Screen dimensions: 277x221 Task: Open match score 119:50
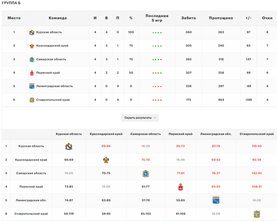coord(256,146)
